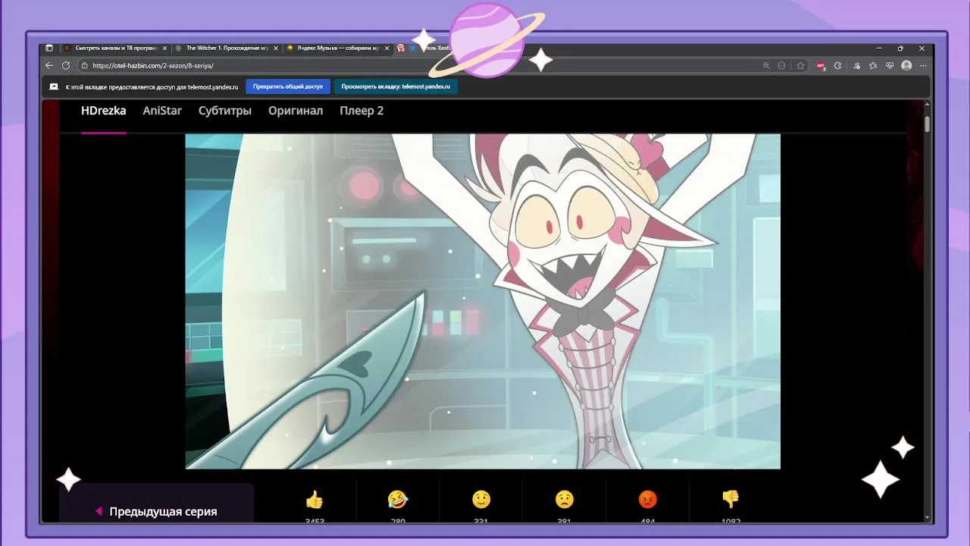The width and height of the screenshot is (970, 546).
Task: Reload the page with refresh icon
Action: point(66,66)
